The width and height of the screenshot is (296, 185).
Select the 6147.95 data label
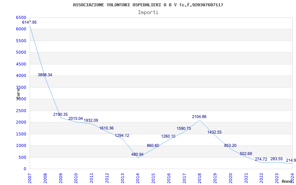(x=30, y=22)
